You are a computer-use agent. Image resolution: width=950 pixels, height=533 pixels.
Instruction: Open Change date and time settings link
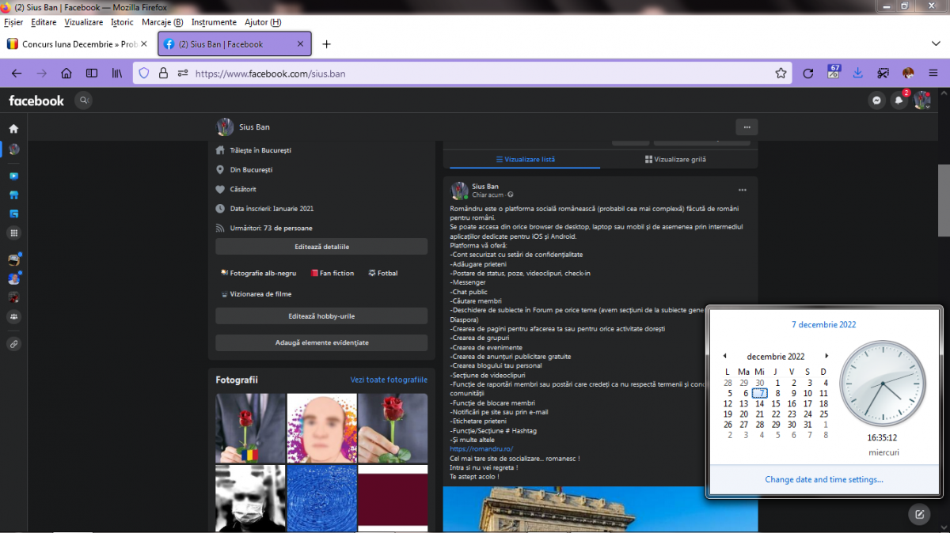824,479
